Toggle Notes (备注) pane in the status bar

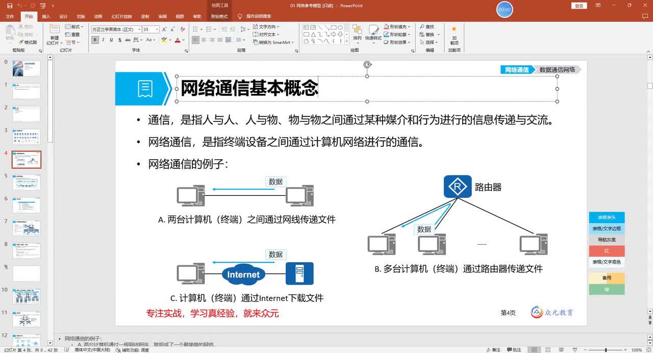coord(493,350)
